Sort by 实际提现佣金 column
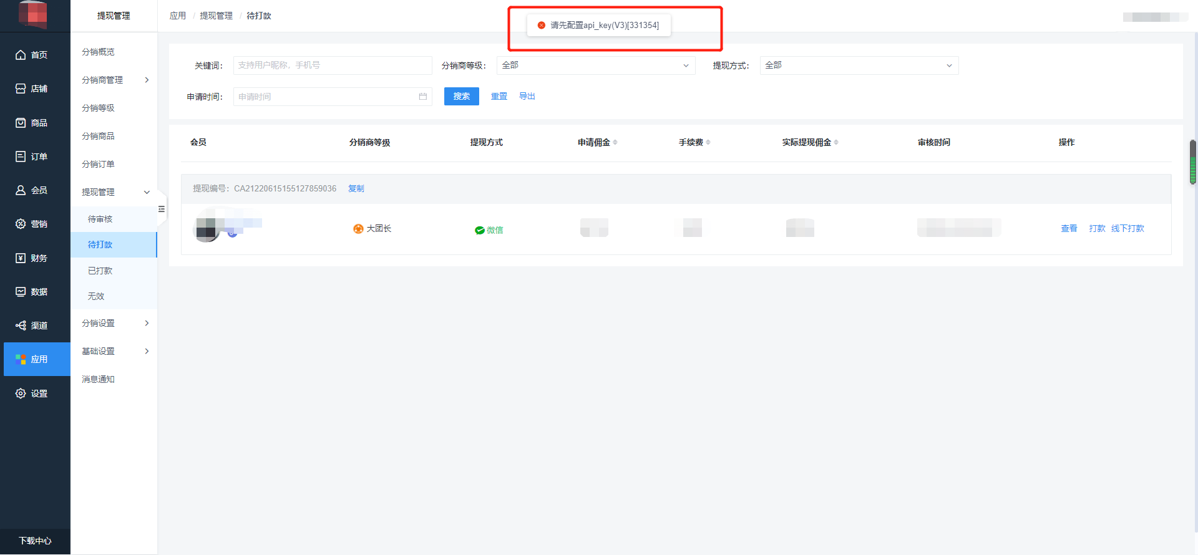 tap(836, 142)
